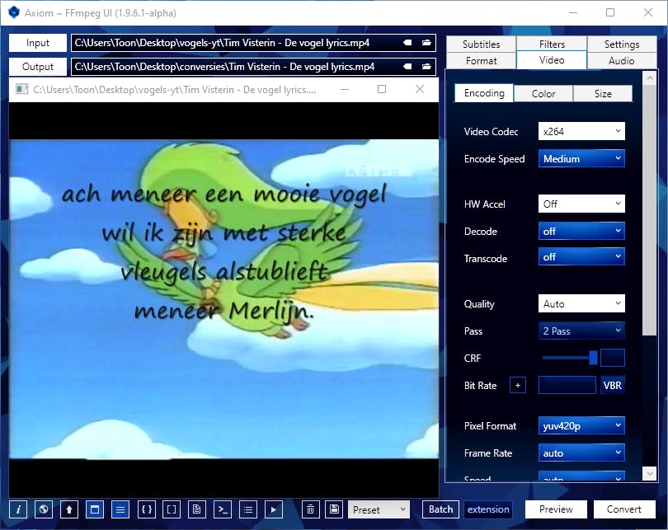
Task: Switch to the Subtitles tab
Action: [481, 45]
